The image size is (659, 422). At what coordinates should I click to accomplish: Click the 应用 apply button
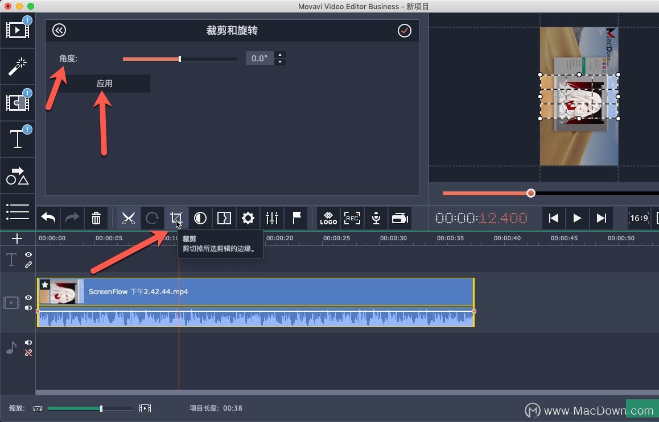(104, 83)
